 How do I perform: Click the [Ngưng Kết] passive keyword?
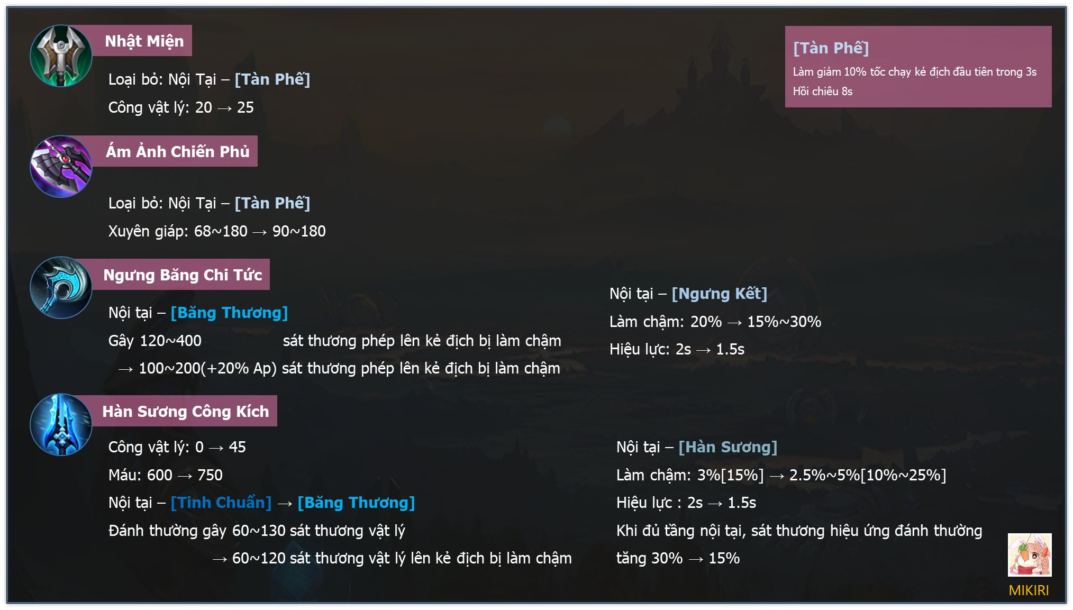tap(719, 294)
